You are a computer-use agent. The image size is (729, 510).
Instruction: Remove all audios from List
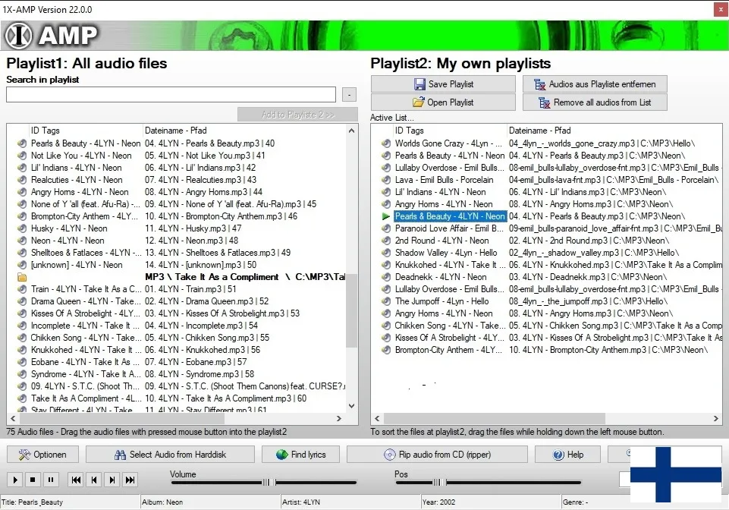point(594,102)
